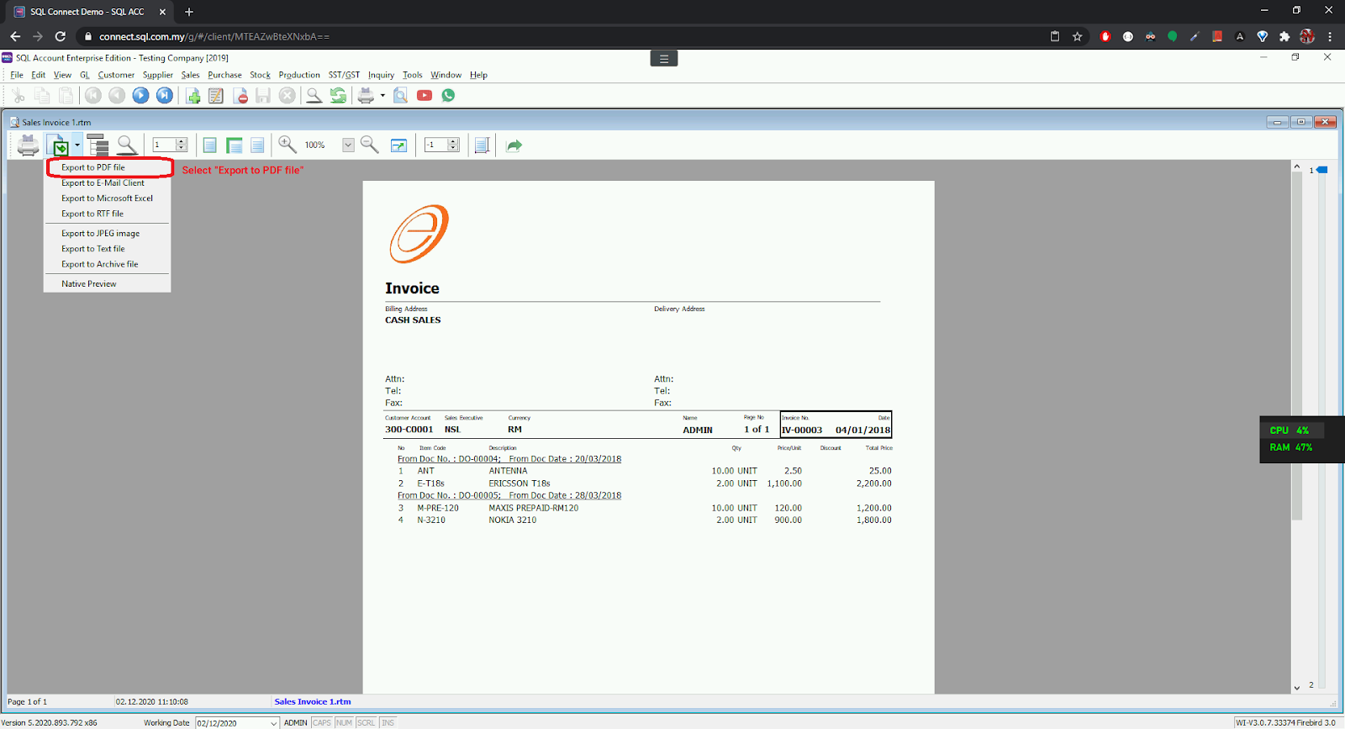
Task: Click the browser address bar URL
Action: pos(214,36)
